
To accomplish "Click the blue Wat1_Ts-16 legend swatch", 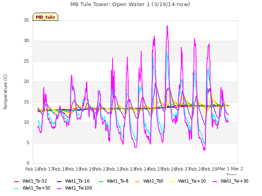I will [59, 182].
